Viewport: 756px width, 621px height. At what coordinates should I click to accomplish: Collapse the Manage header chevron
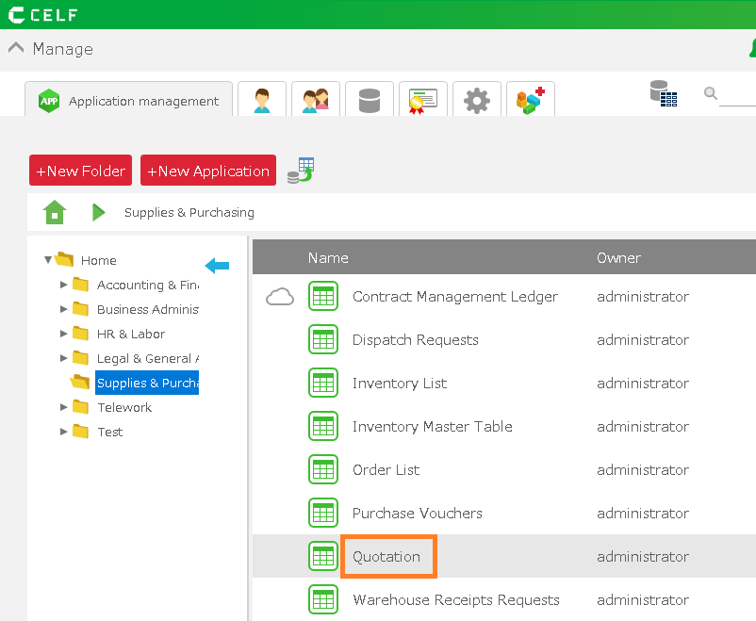16,48
